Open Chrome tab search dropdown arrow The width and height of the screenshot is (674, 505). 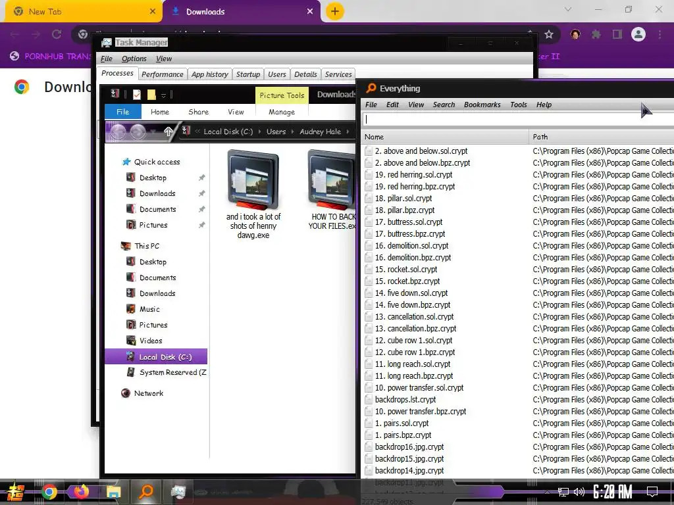click(568, 9)
